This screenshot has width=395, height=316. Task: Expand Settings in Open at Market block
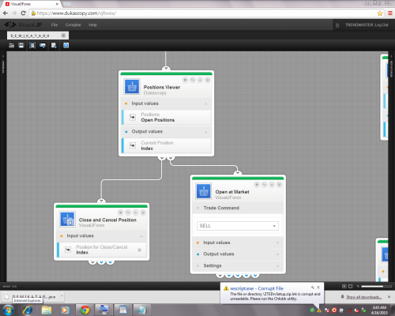pyautogui.click(x=277, y=266)
